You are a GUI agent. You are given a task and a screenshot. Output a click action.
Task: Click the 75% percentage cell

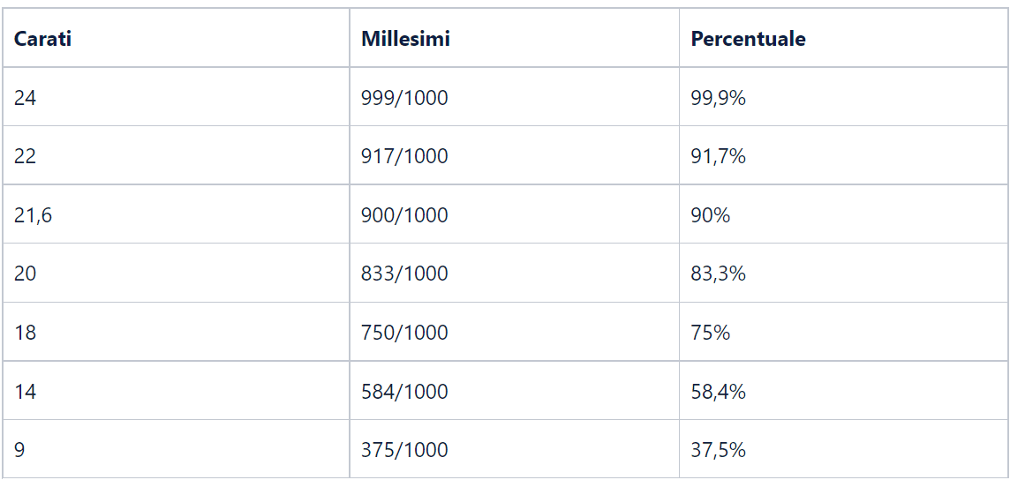(x=711, y=333)
